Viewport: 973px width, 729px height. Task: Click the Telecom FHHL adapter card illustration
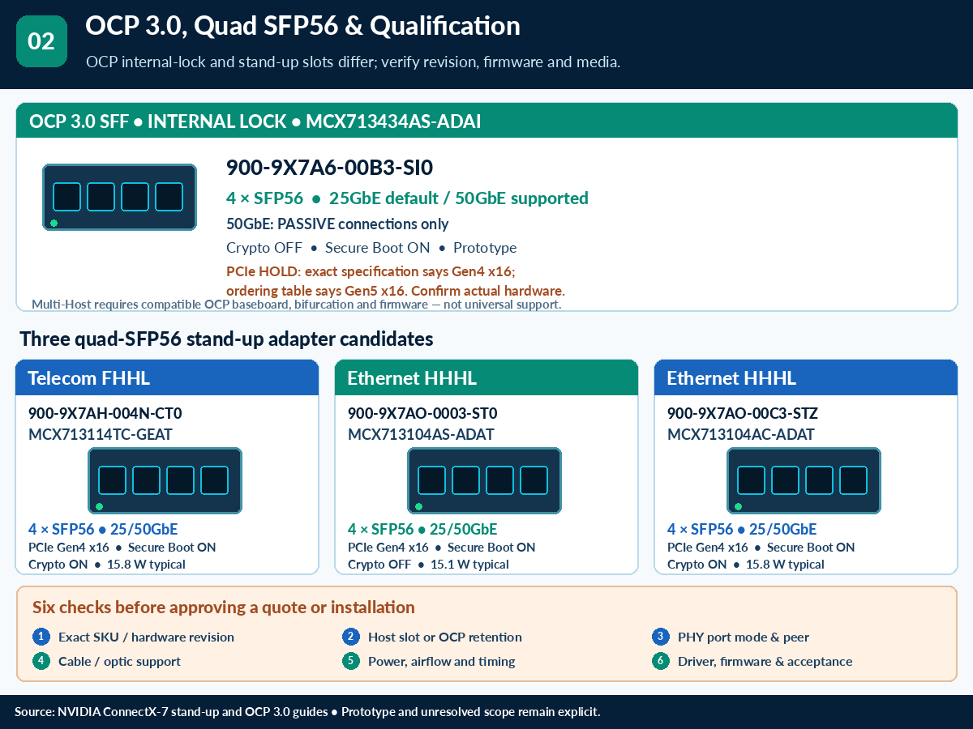point(165,480)
